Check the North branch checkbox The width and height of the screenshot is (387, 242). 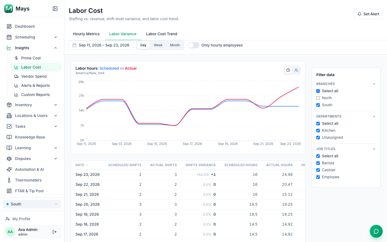coord(318,98)
